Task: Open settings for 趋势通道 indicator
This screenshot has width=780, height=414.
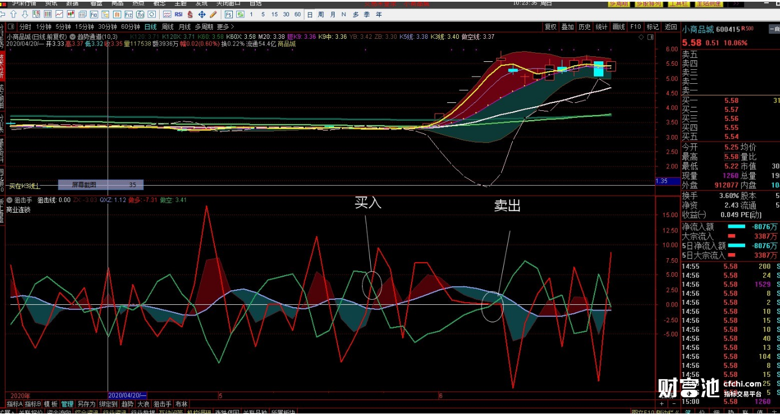Action: [73, 37]
